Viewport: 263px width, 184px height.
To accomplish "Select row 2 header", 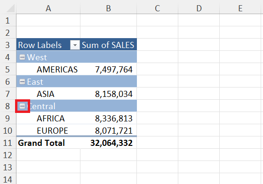I will pyautogui.click(x=8, y=33).
